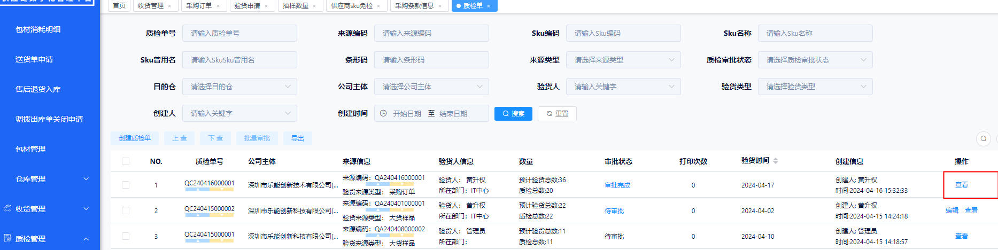Switch to the 首页 tab
998x250 pixels.
click(119, 6)
